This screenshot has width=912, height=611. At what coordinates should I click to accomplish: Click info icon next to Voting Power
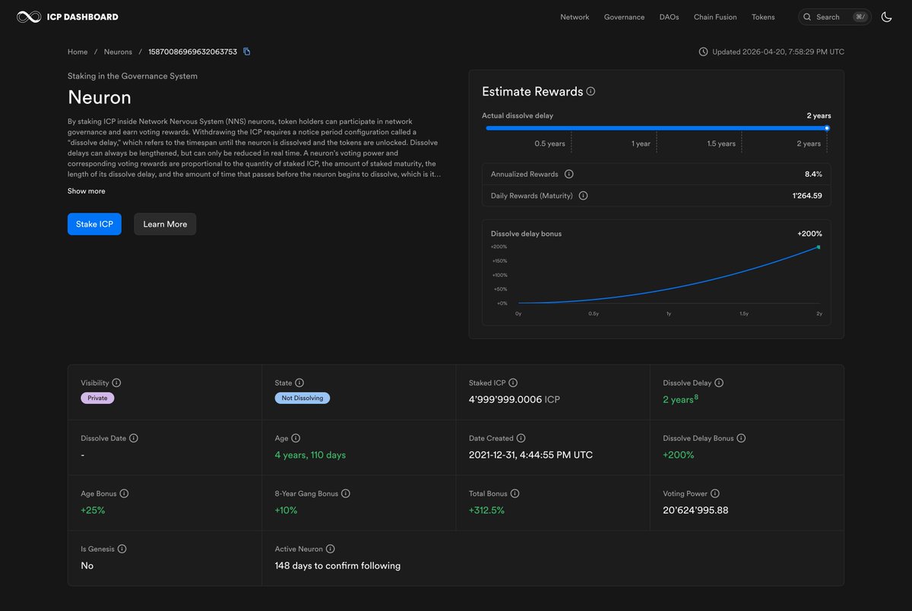click(714, 493)
